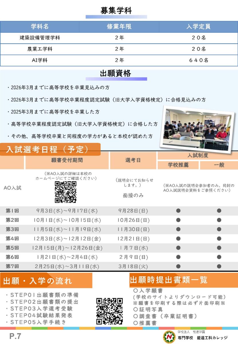Click the QR code in the AO入試 row

(x=66, y=192)
